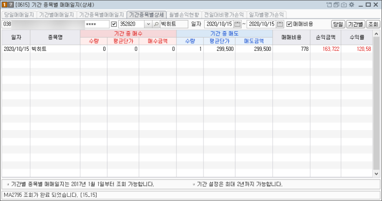Click the account number field starting 038
The height and width of the screenshot is (201, 382).
click(x=43, y=24)
